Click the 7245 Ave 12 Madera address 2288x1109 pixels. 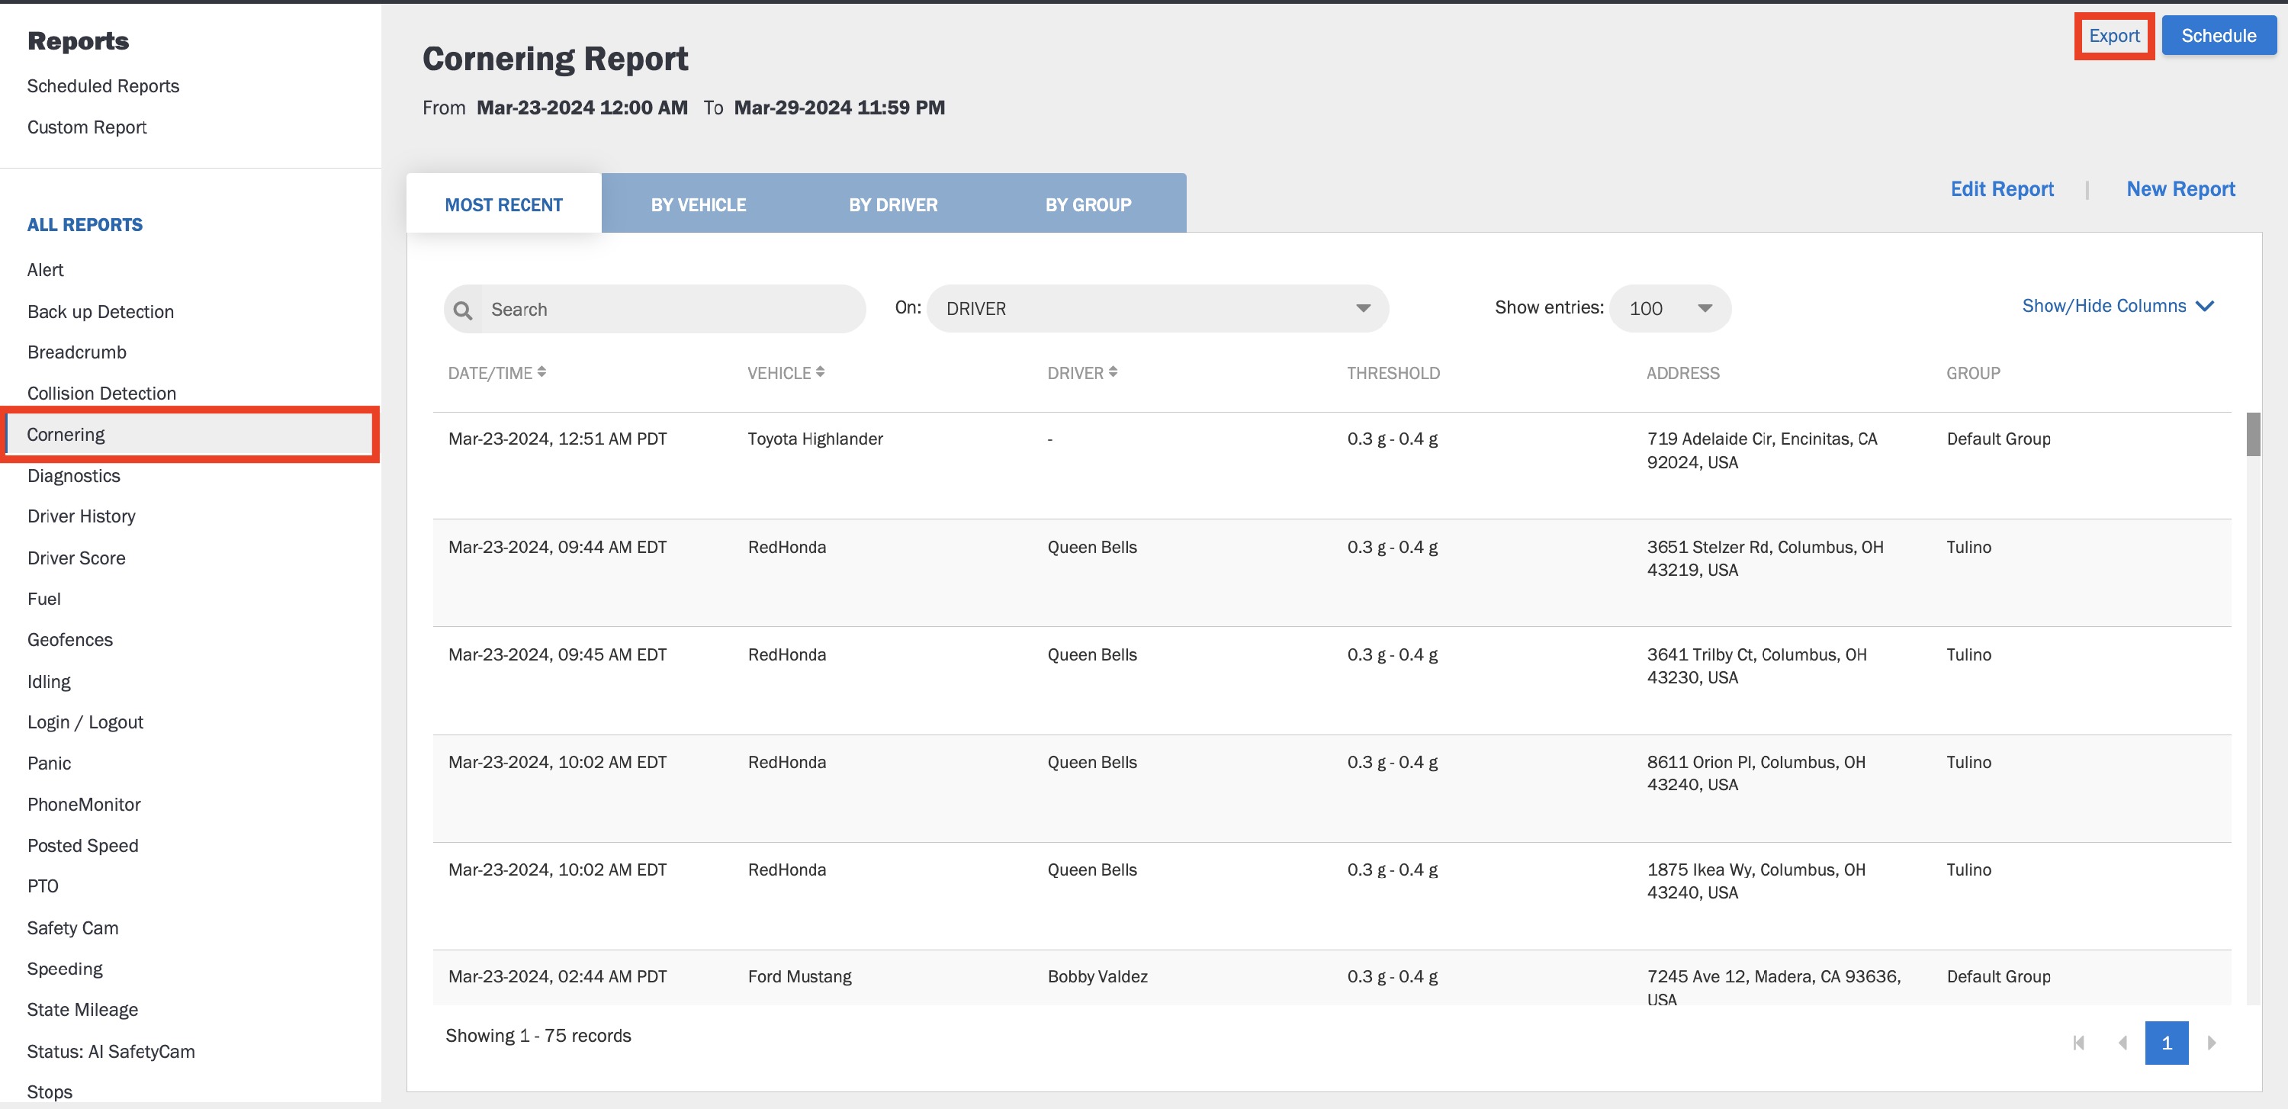pyautogui.click(x=1774, y=988)
